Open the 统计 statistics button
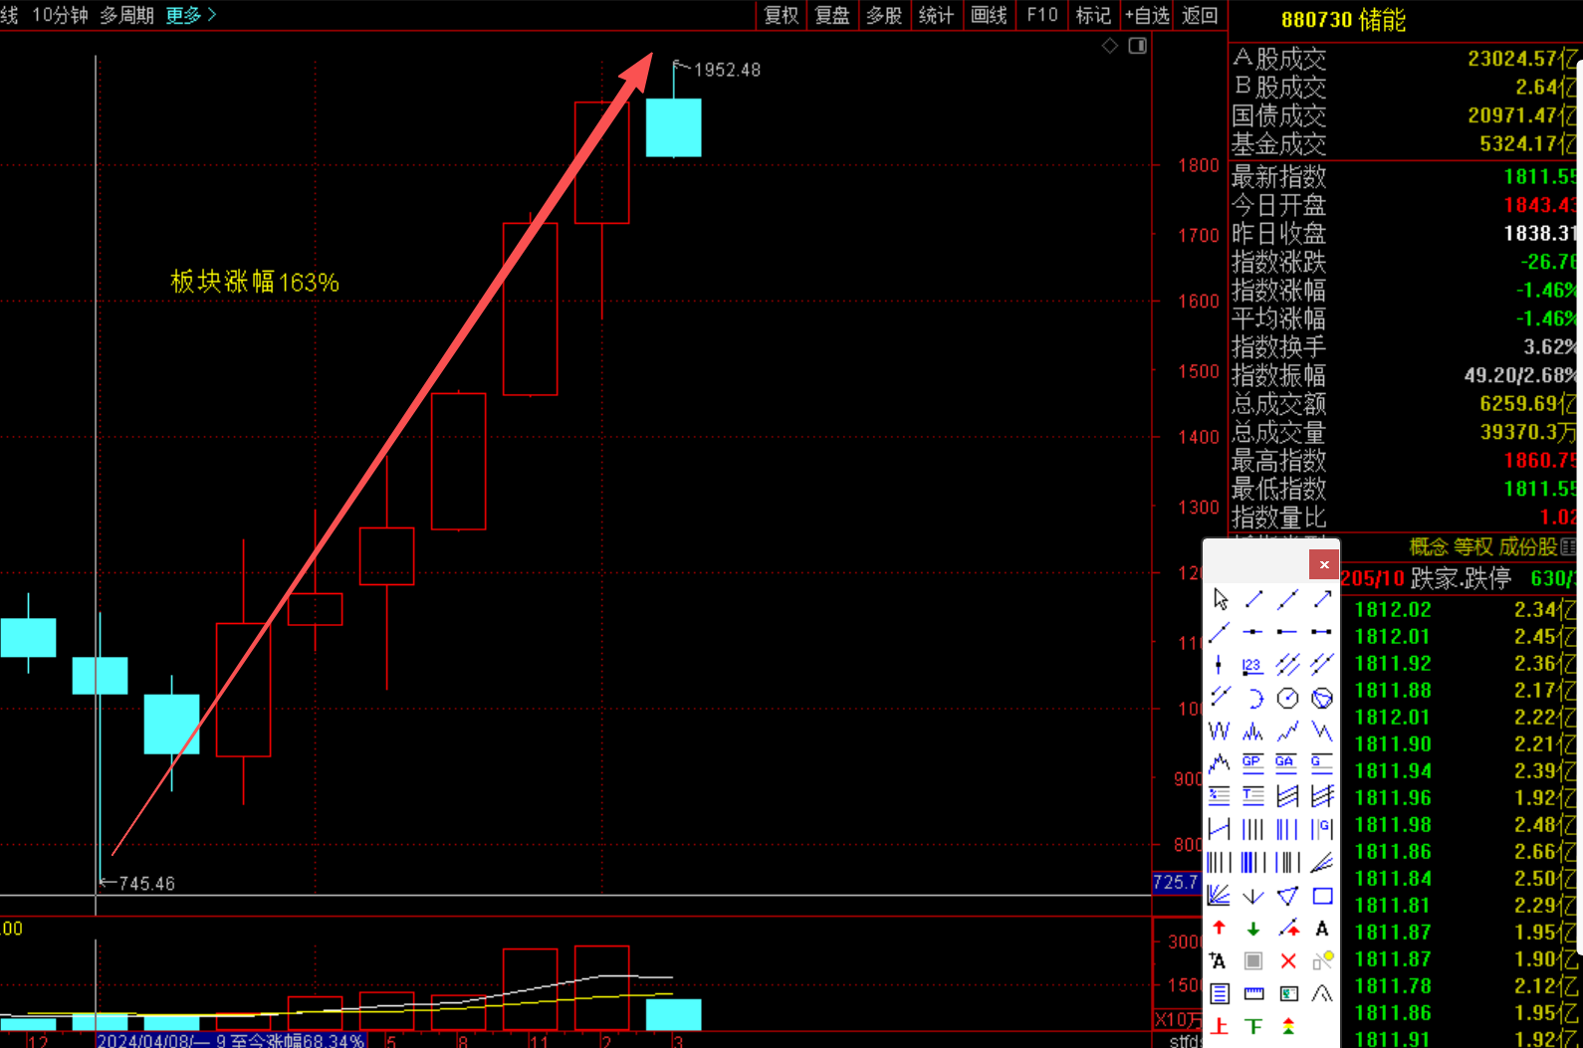The height and width of the screenshot is (1048, 1583). [x=936, y=15]
